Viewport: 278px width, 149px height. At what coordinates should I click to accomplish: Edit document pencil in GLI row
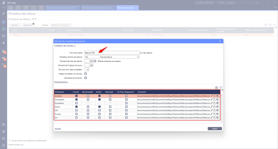pyautogui.click(x=211, y=118)
